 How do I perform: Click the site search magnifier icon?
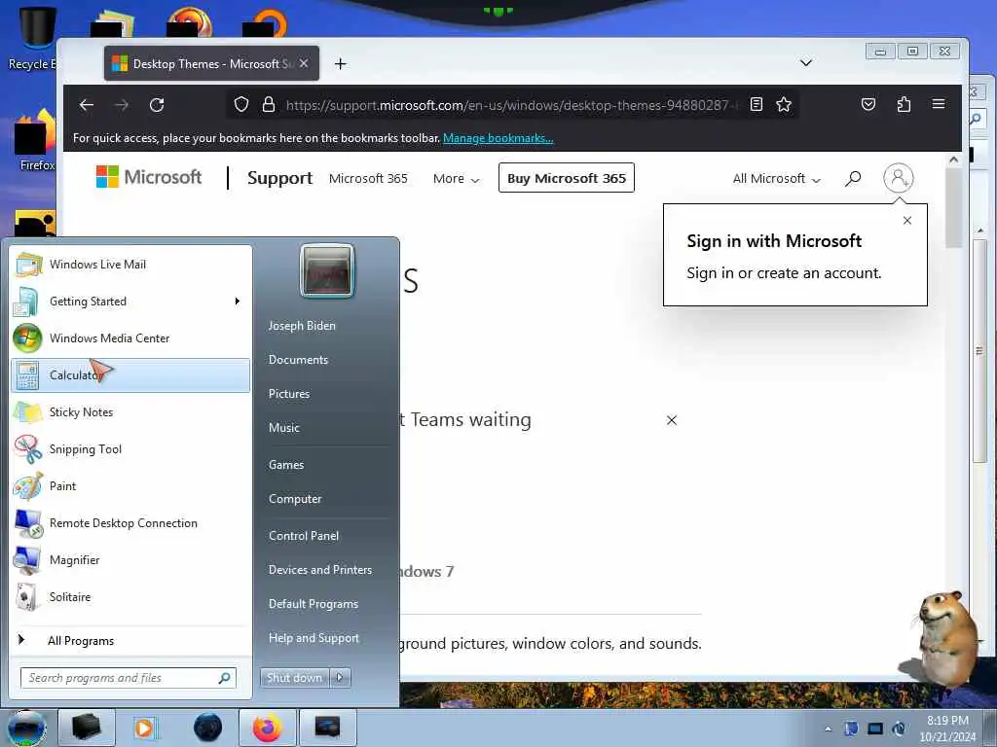click(x=853, y=179)
